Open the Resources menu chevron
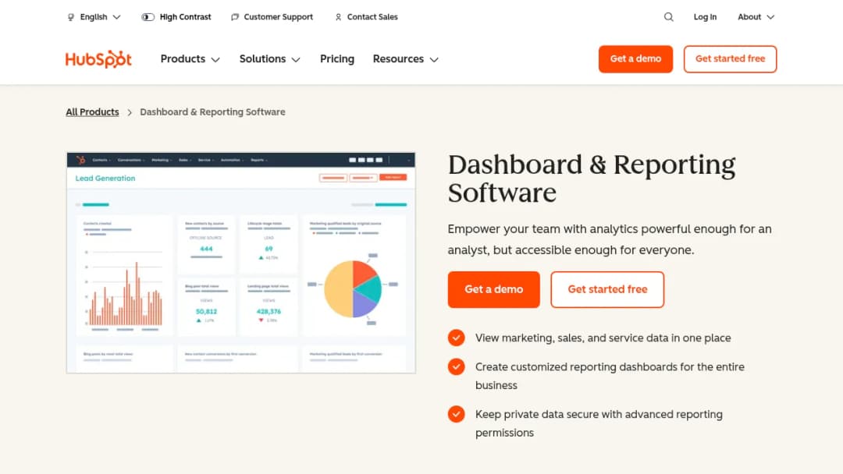This screenshot has width=843, height=474. pos(434,59)
